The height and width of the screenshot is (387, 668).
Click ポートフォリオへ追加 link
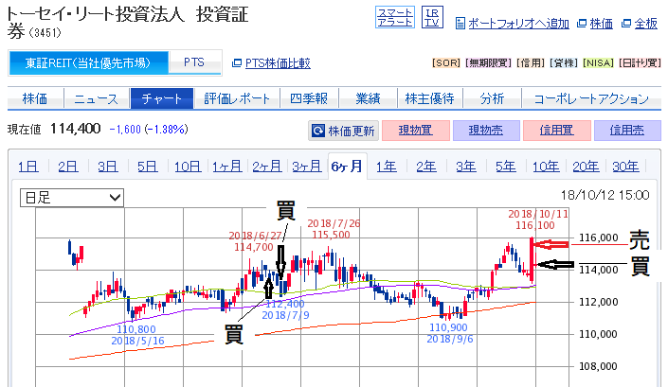coord(518,24)
